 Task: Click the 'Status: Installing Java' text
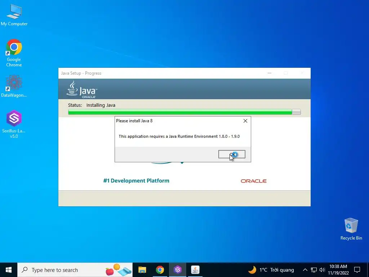coord(92,105)
